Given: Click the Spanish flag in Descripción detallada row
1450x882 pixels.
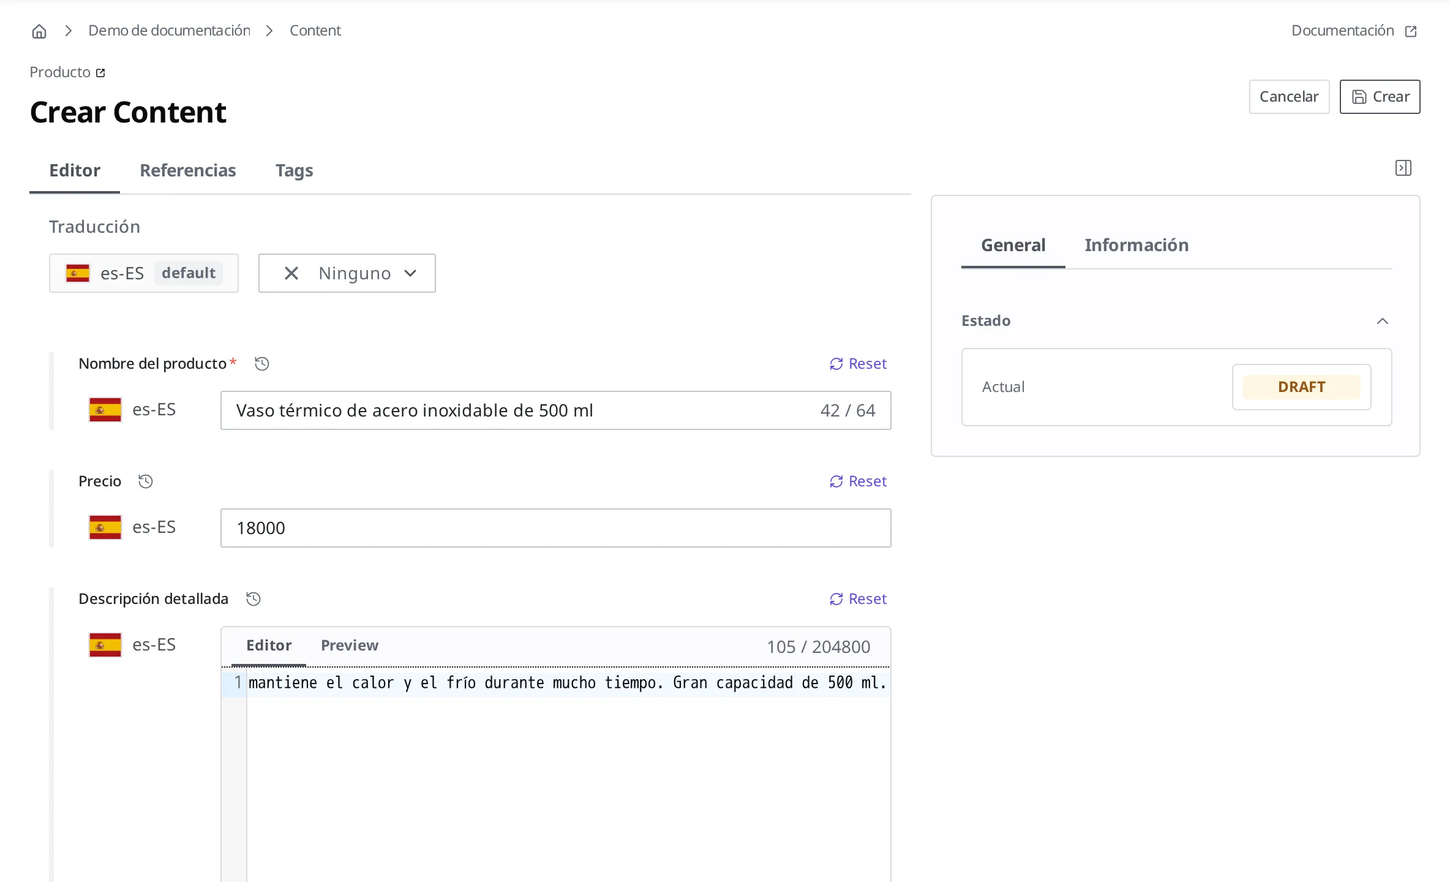Looking at the screenshot, I should 105,645.
